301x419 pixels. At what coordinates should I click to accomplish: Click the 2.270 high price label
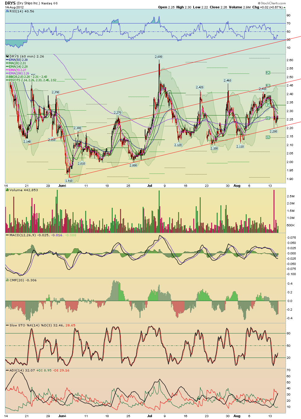tap(117, 112)
